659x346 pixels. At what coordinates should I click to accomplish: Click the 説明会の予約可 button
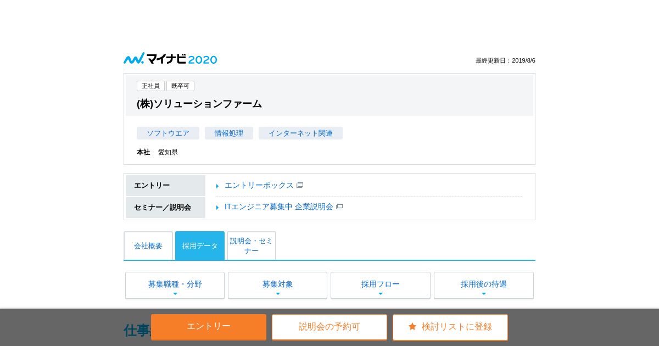point(329,327)
